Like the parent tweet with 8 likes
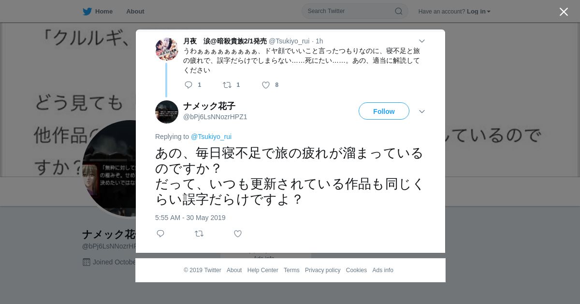Screen dimensions: 580x304 pyautogui.click(x=266, y=85)
